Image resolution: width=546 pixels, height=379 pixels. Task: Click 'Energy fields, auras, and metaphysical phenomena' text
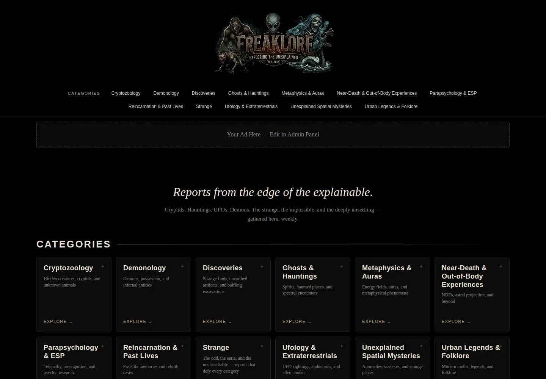[x=385, y=290]
